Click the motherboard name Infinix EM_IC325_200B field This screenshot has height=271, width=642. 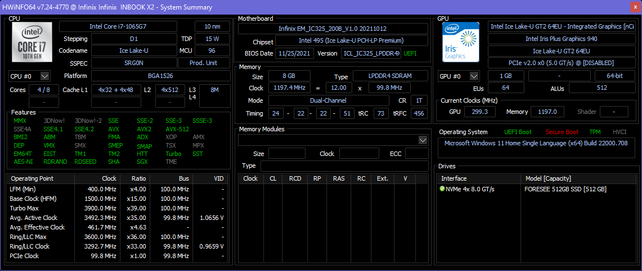pos(333,29)
